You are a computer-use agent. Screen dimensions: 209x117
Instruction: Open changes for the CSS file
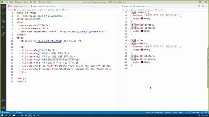coord(199,6)
